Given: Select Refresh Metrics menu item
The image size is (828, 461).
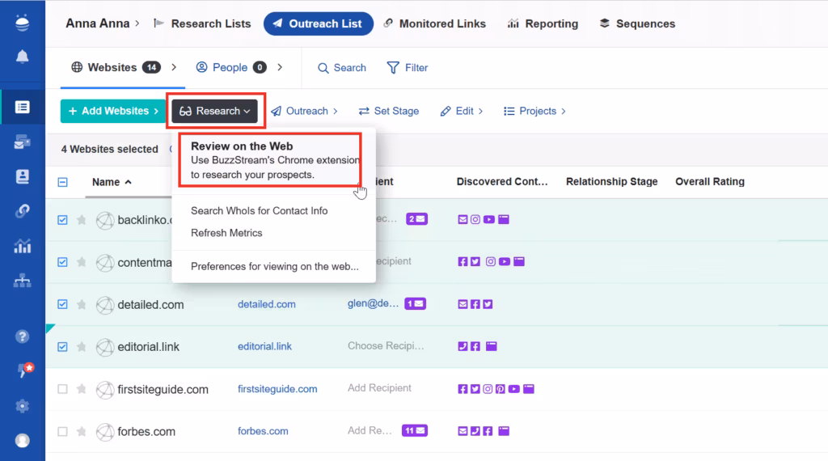Looking at the screenshot, I should click(x=226, y=233).
